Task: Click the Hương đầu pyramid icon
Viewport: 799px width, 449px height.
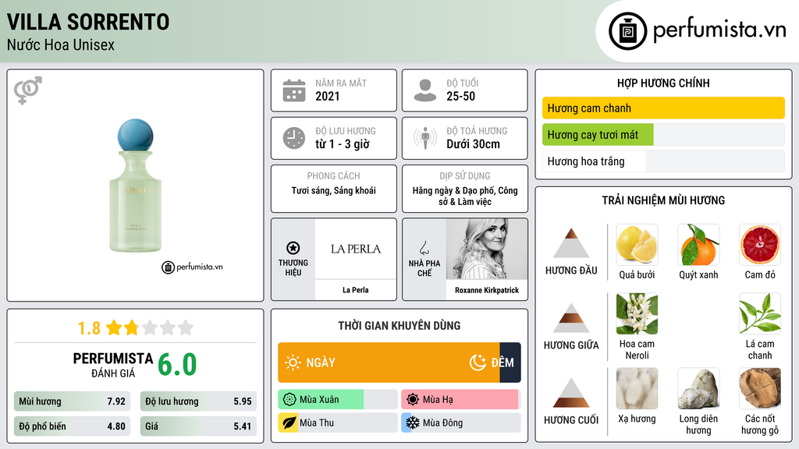Action: tap(571, 243)
